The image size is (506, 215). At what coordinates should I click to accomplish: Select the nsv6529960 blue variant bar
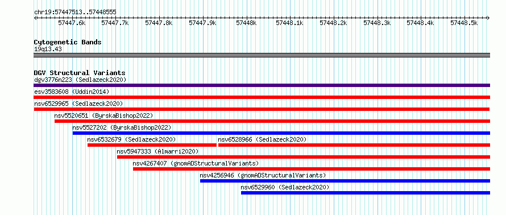point(366,193)
